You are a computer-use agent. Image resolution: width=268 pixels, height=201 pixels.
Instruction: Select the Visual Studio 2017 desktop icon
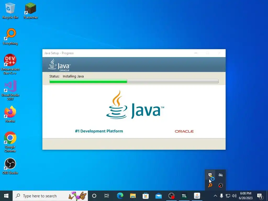10,90
